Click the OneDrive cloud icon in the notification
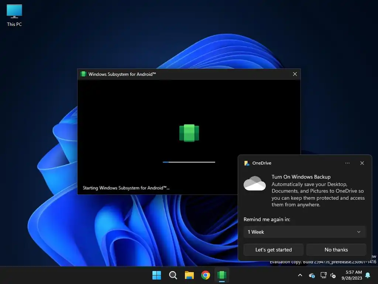Screen dimensions: 378x284 coord(255,183)
